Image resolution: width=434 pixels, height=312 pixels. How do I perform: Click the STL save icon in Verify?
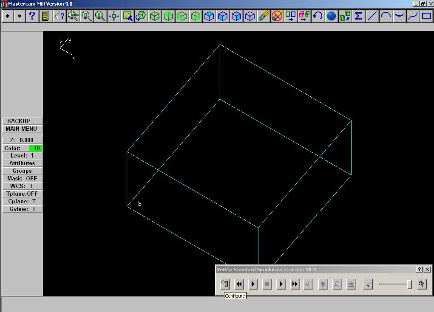[x=351, y=284]
